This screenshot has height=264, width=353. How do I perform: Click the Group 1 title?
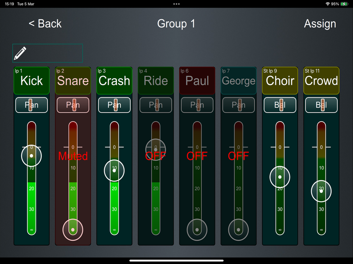pos(176,24)
